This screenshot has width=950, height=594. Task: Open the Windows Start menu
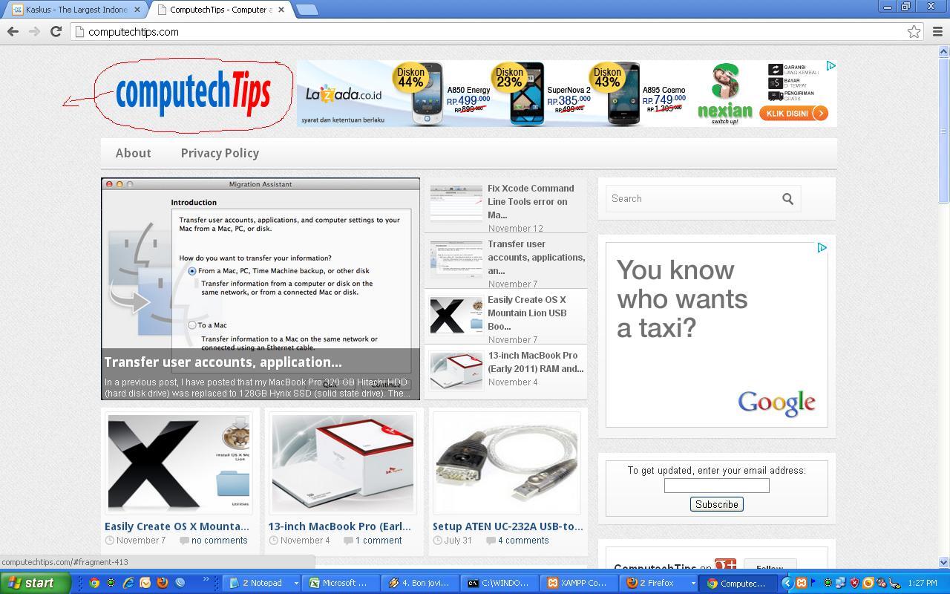click(35, 583)
